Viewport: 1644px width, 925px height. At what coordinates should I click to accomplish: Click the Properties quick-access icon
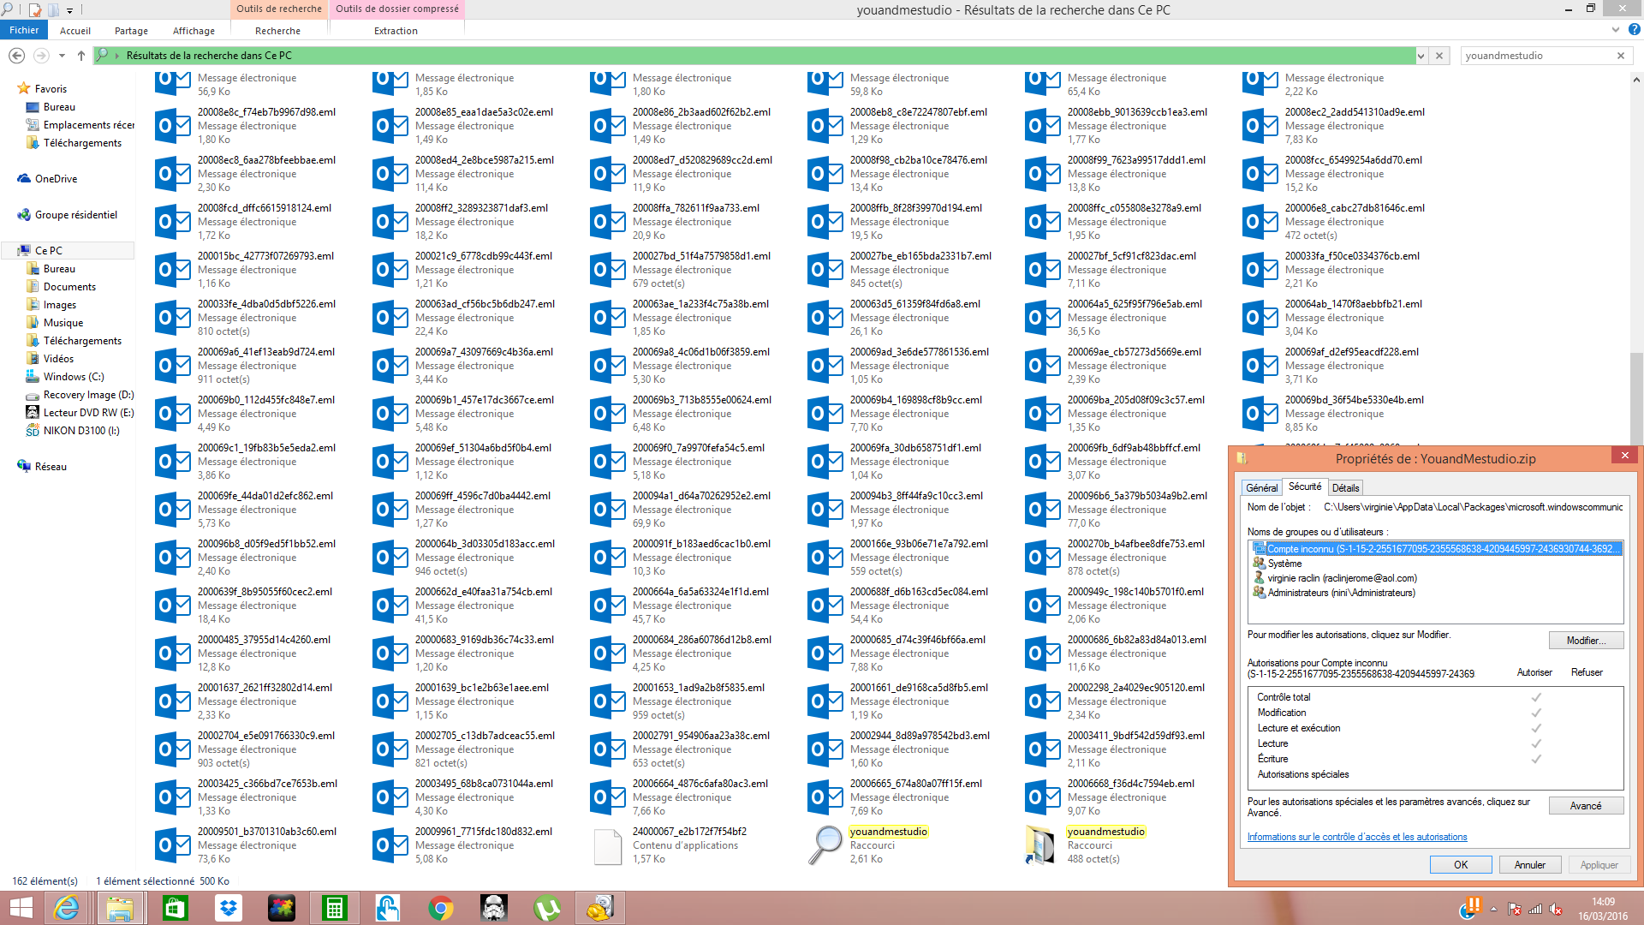coord(35,9)
